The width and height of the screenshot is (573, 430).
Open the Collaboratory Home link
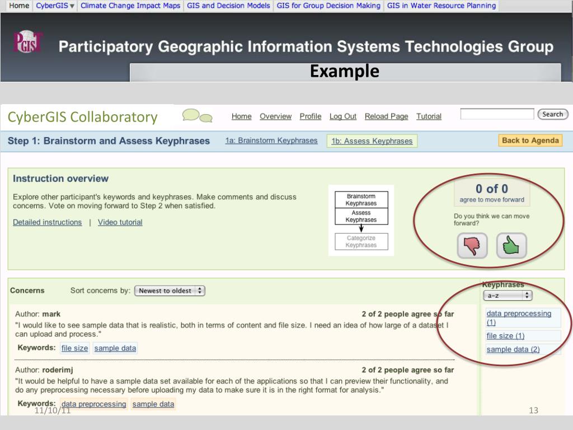pyautogui.click(x=242, y=116)
